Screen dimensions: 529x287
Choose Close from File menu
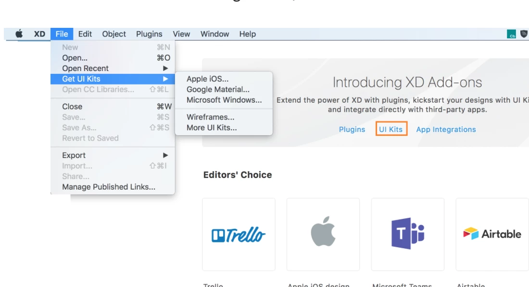click(x=113, y=107)
